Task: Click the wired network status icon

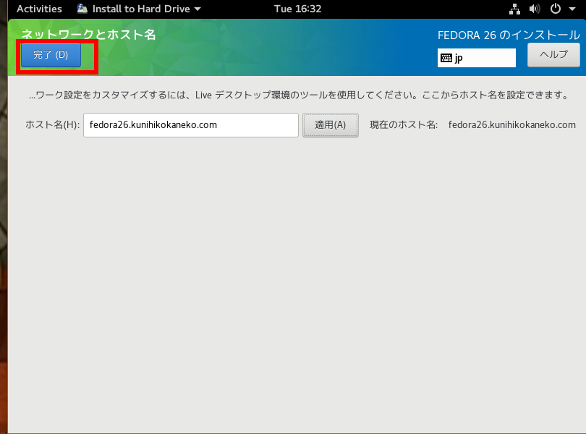Action: [x=514, y=9]
